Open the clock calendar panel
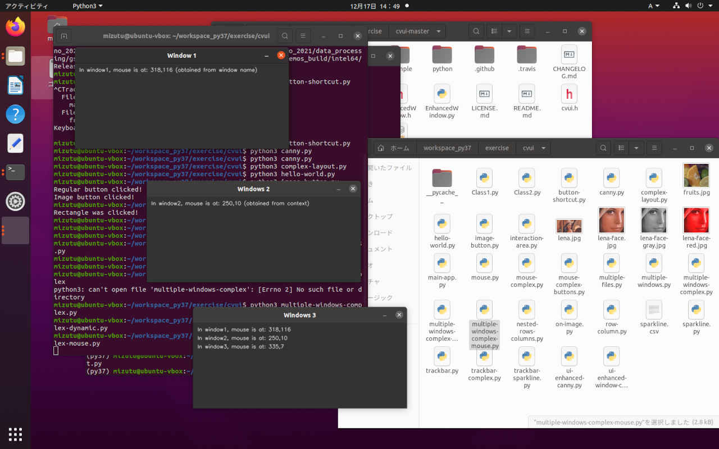This screenshot has height=449, width=719. (375, 6)
